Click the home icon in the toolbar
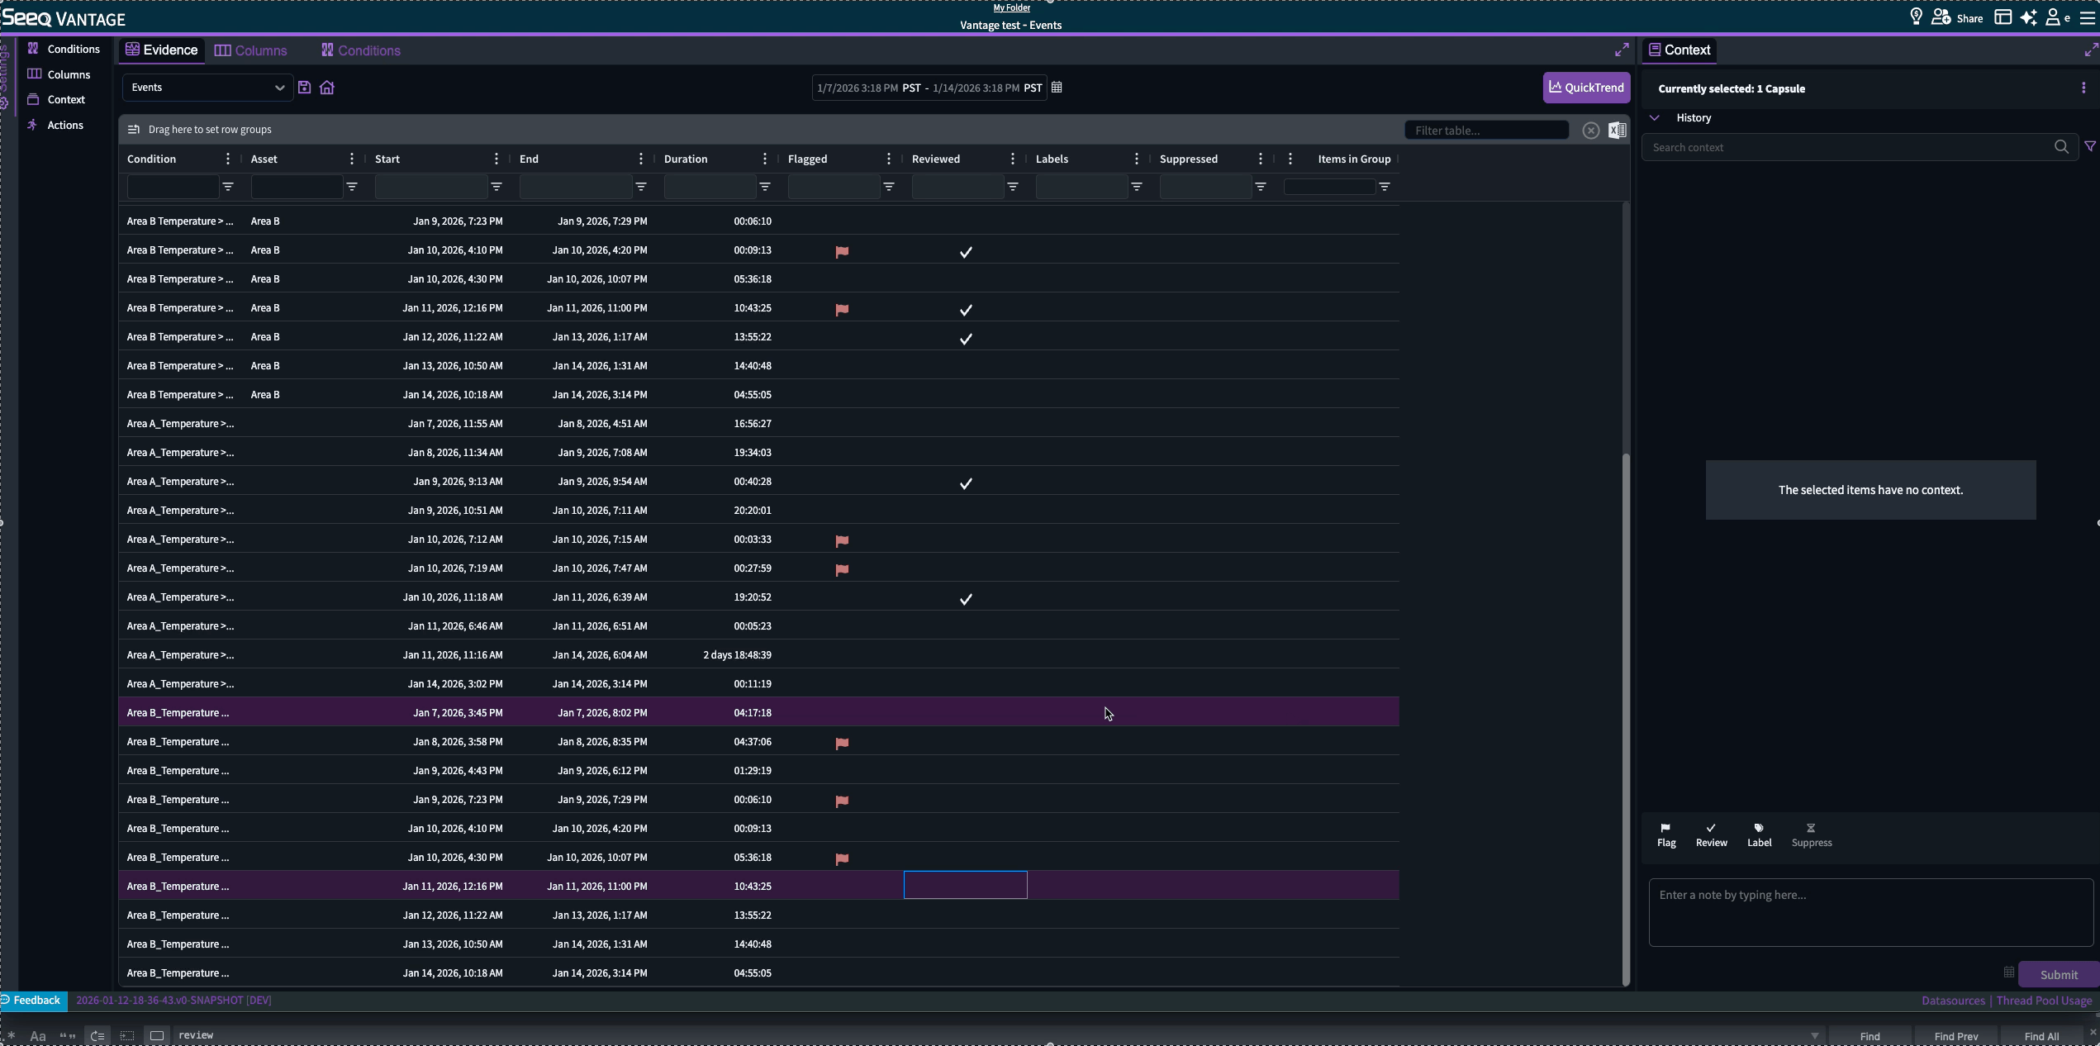 [x=327, y=88]
